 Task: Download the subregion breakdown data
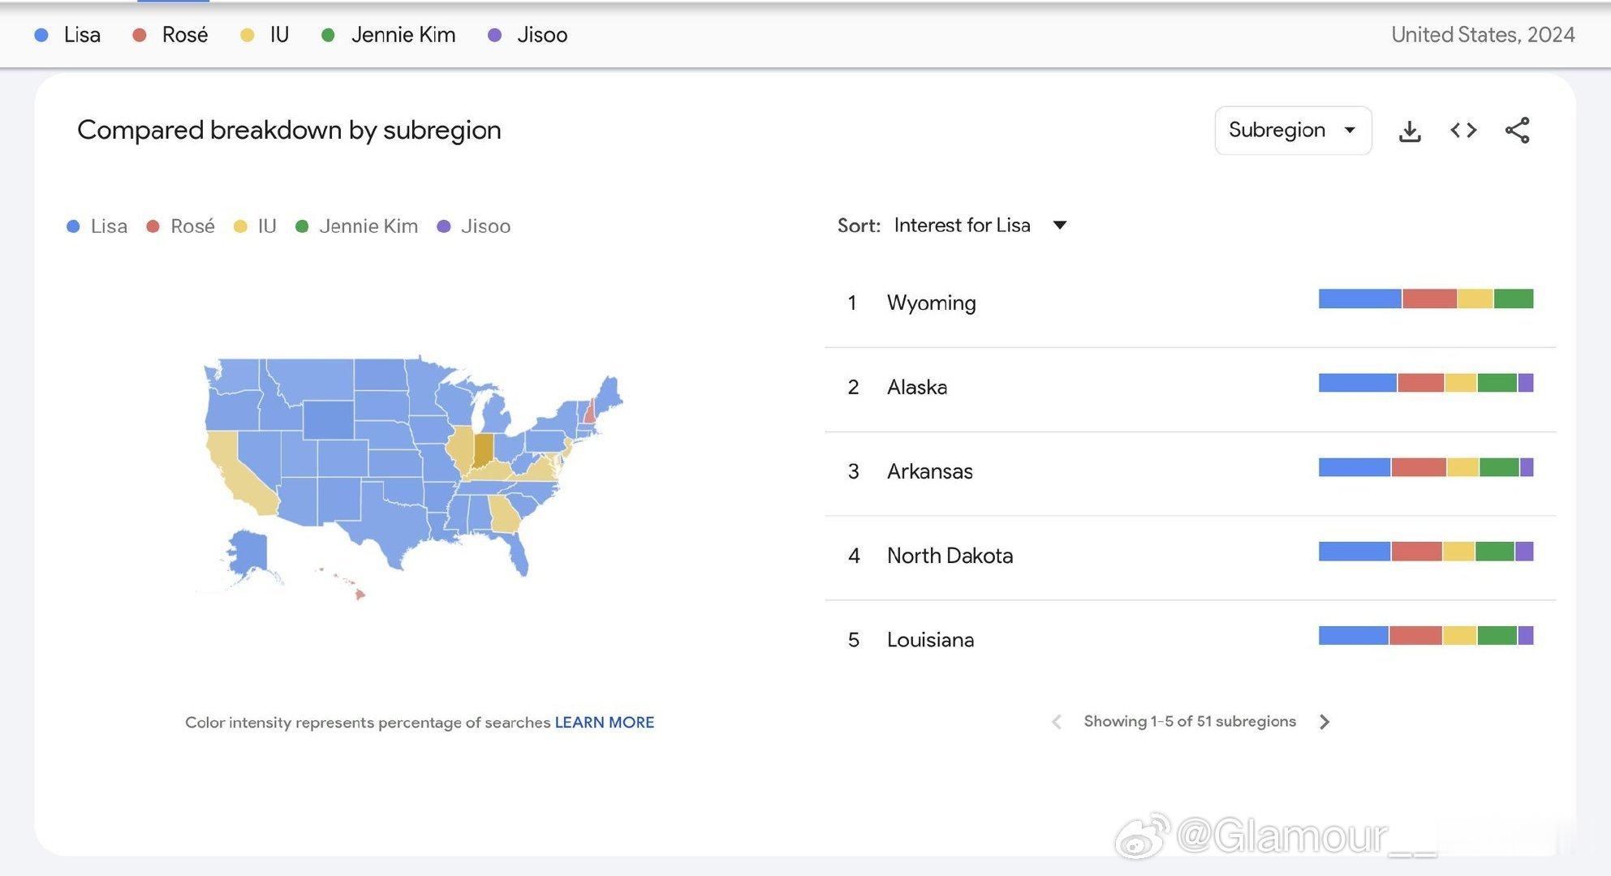(x=1410, y=131)
